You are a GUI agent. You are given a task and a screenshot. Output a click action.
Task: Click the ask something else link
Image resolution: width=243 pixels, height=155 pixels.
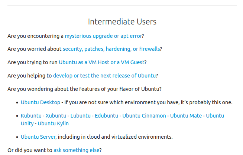76,150
